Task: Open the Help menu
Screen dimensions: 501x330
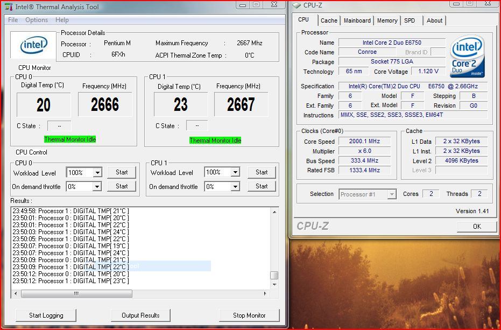Action: [62, 20]
